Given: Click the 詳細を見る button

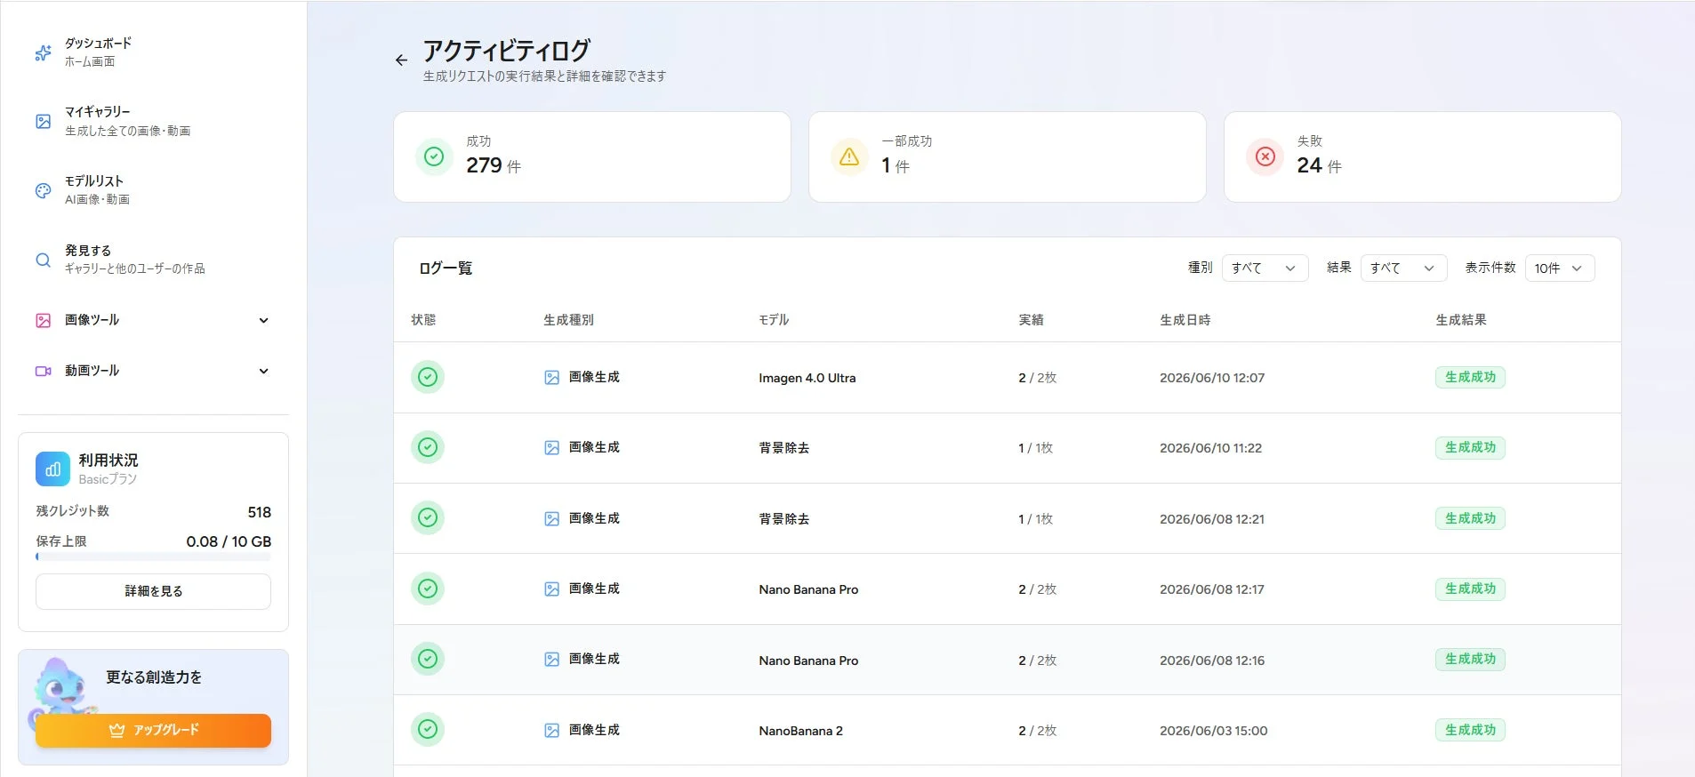Looking at the screenshot, I should click(x=153, y=591).
